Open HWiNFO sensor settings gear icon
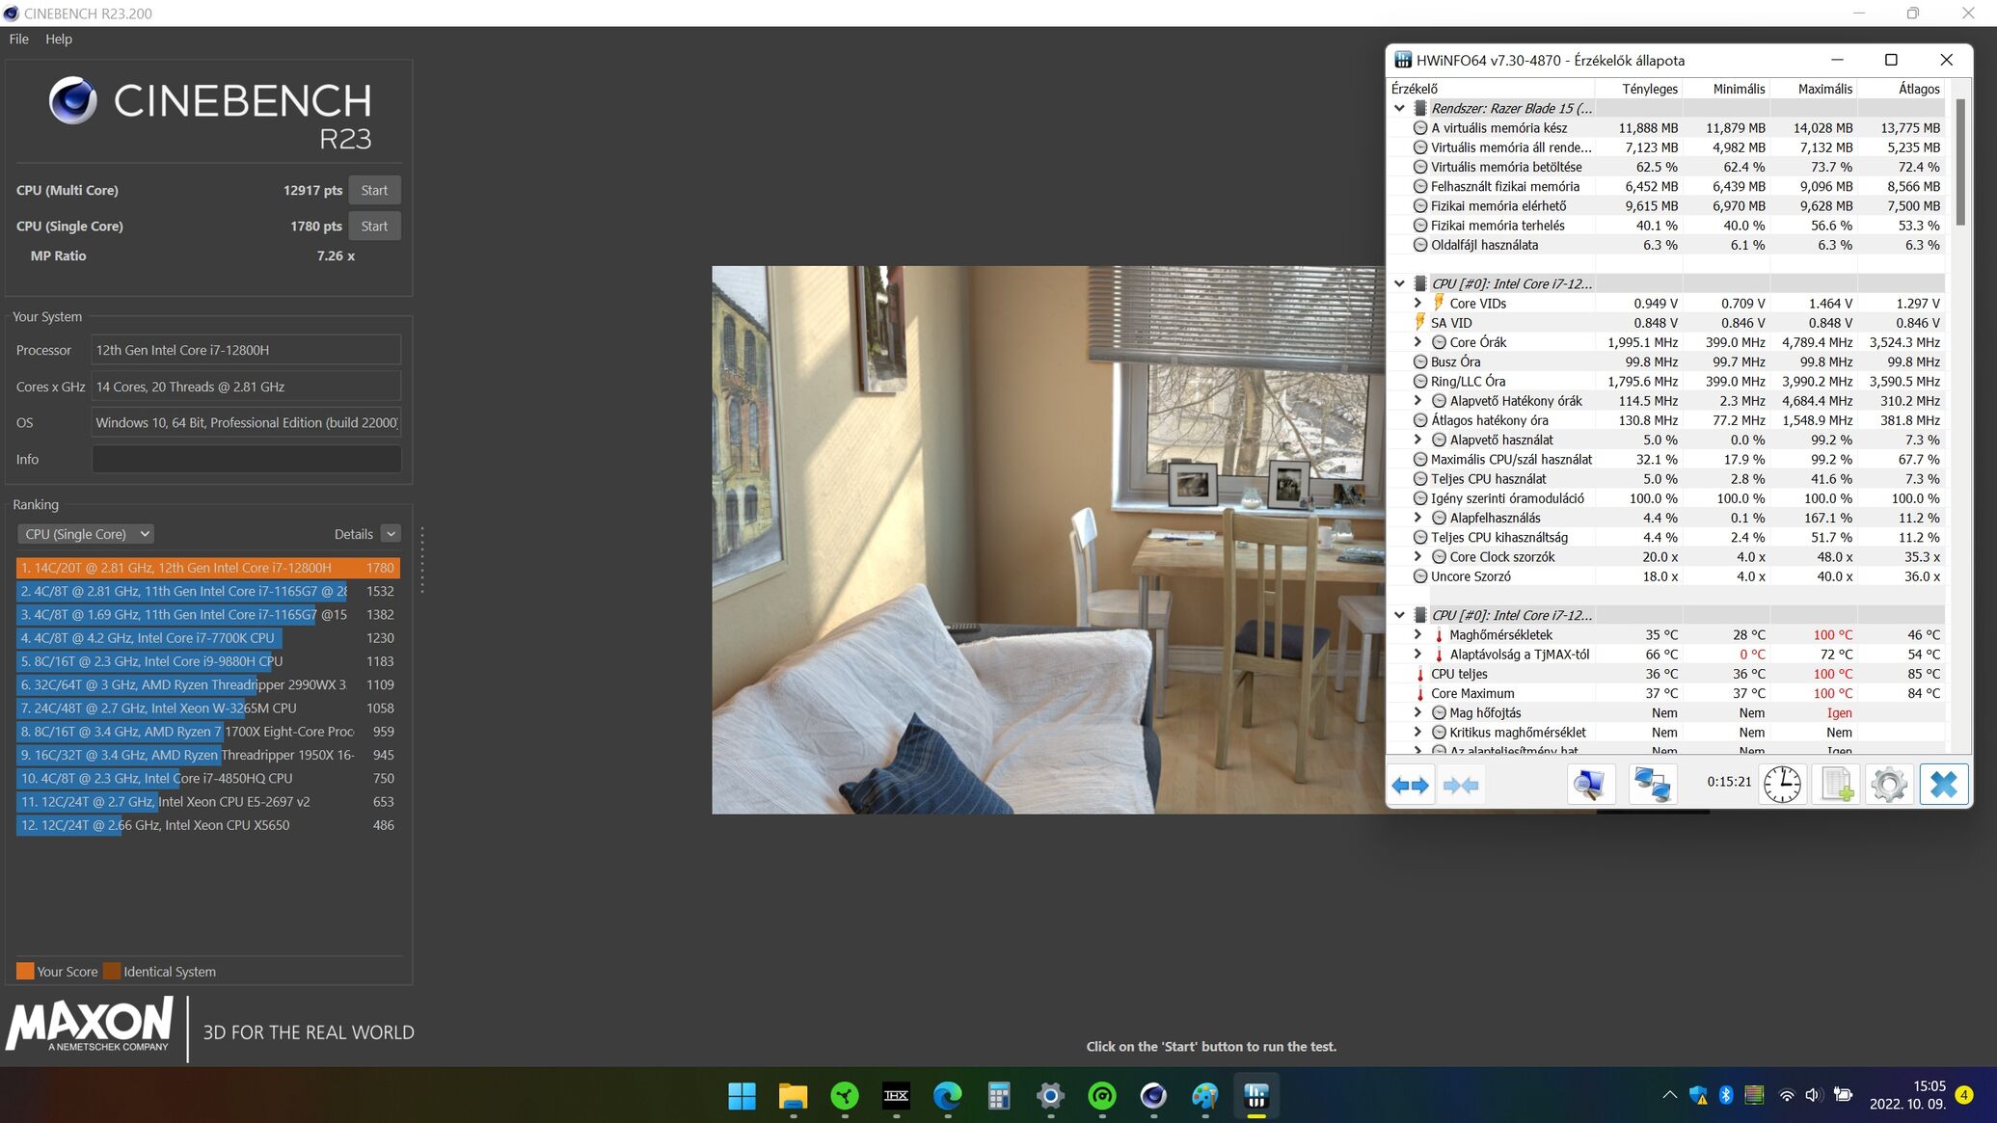Screen dimensions: 1997x1123 (x=1888, y=785)
